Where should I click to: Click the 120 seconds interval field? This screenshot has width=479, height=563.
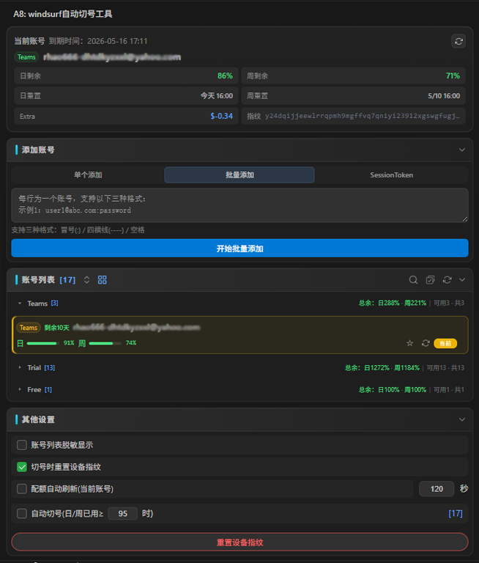click(x=437, y=489)
